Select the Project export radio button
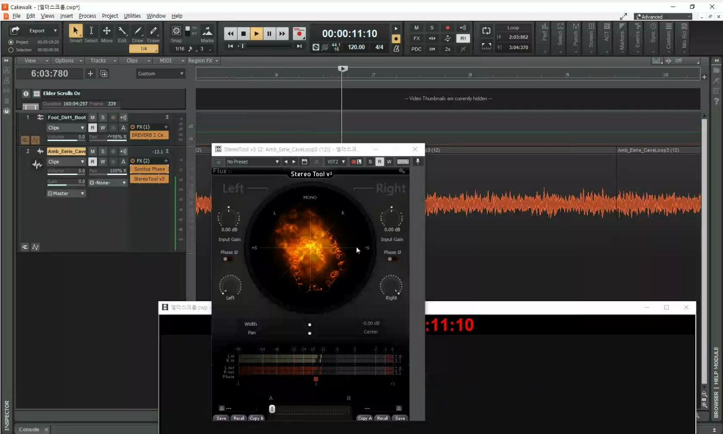 pos(11,42)
